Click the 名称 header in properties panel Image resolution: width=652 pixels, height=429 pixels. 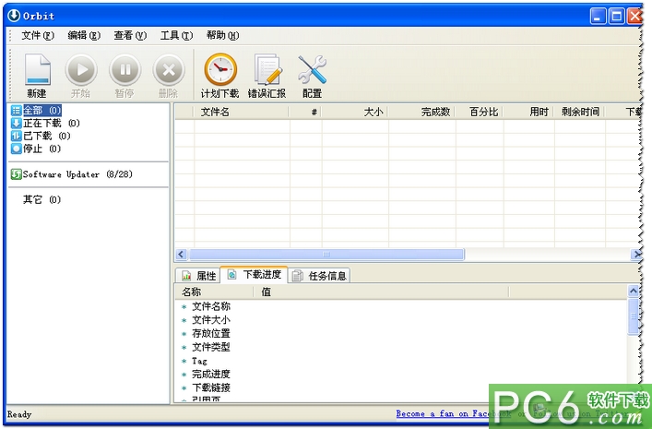(x=214, y=292)
